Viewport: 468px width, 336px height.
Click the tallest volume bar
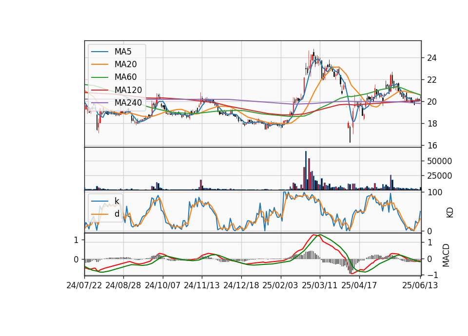pos(306,170)
